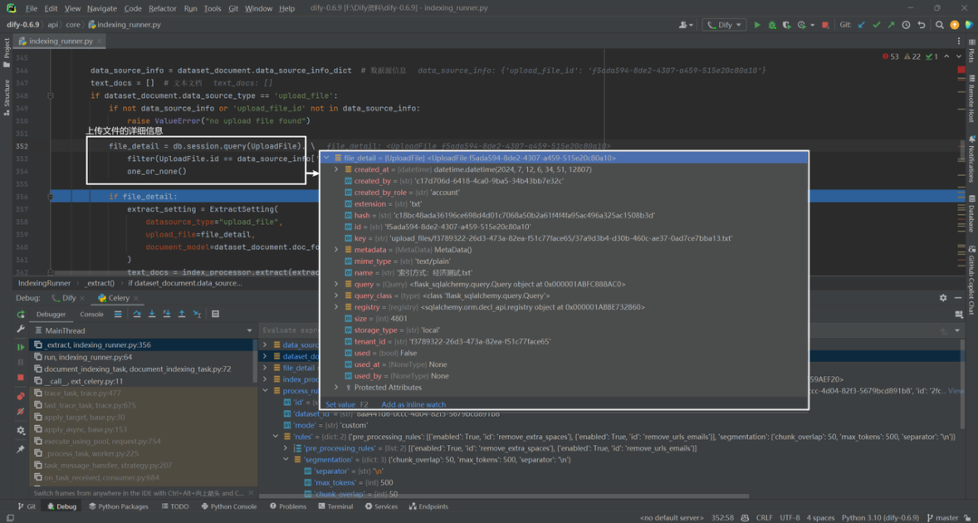
Task: Open the Dify run configuration dropdown
Action: tap(724, 25)
